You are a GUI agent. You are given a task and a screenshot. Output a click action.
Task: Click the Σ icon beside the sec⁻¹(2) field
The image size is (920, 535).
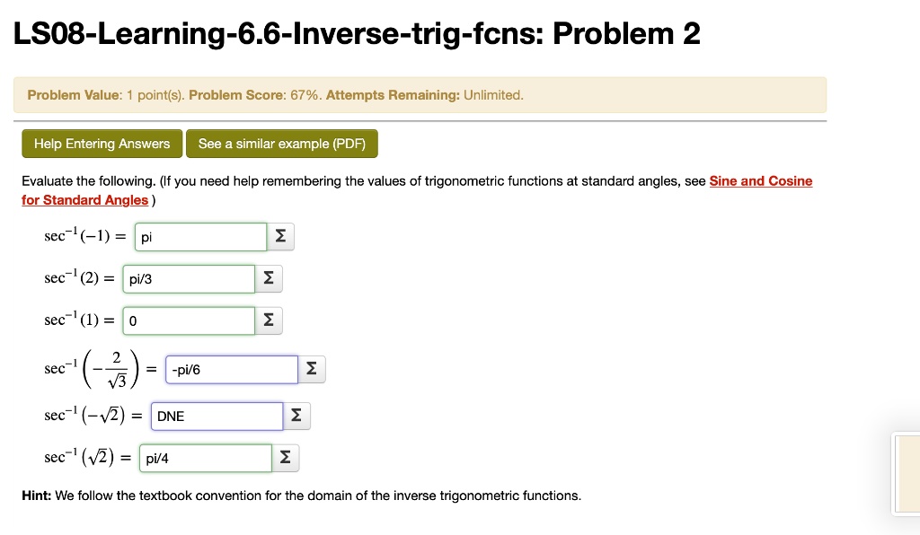[268, 278]
